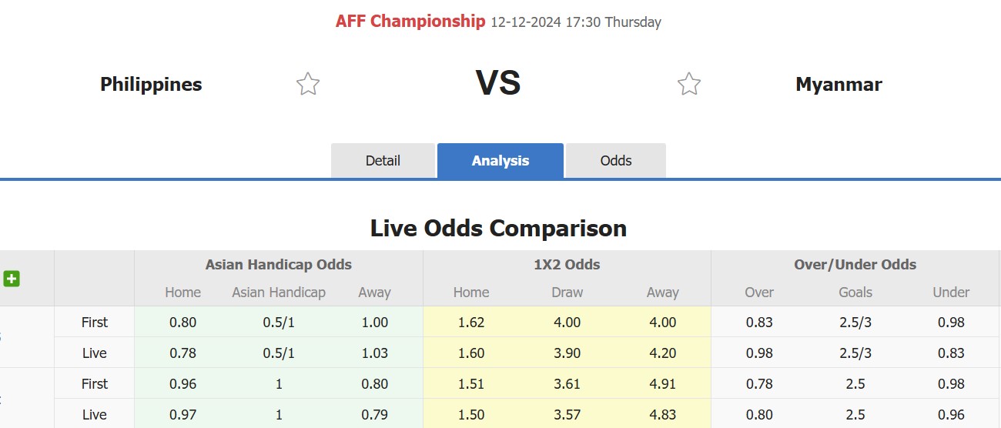This screenshot has height=428, width=1001.
Task: Switch to the Odds tab
Action: (616, 161)
